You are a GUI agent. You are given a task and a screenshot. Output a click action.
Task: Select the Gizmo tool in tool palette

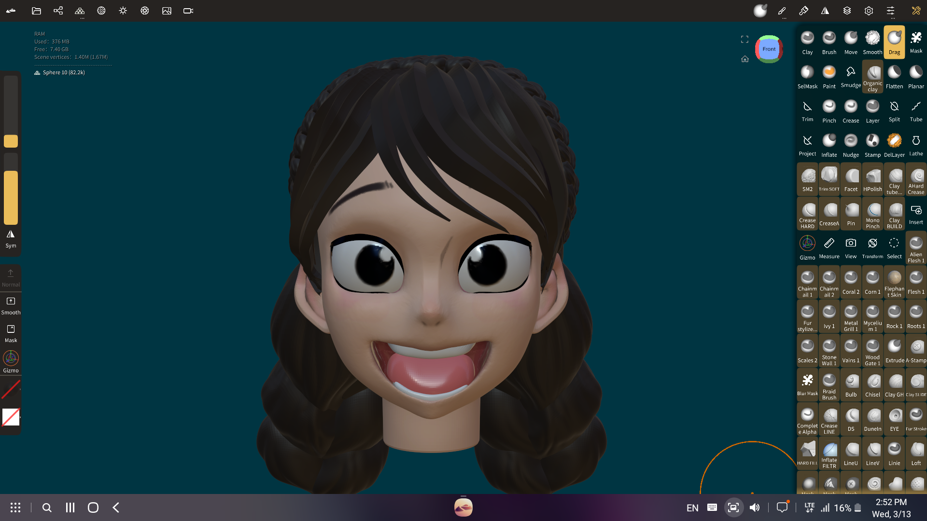coord(807,248)
